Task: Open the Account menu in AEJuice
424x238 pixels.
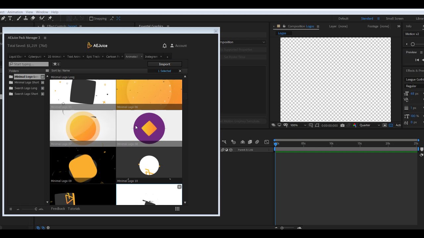Action: point(179,46)
